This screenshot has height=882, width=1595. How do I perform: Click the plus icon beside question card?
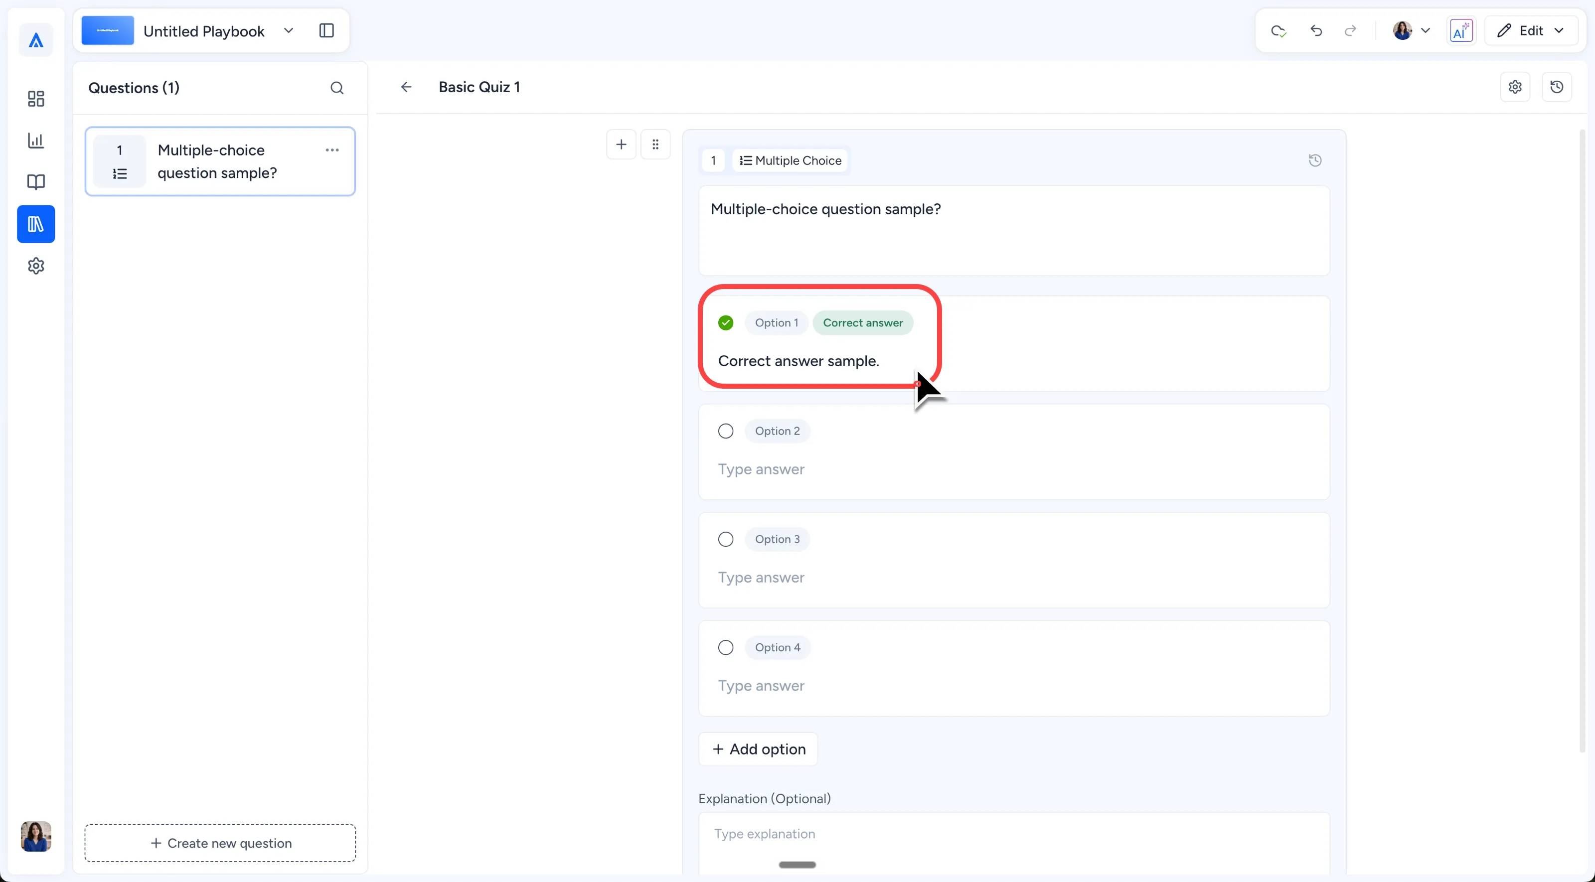point(621,144)
